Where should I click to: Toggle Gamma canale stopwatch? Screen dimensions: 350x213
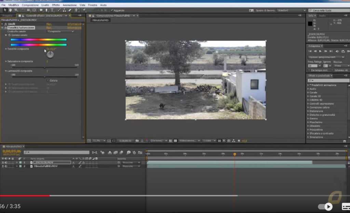coord(9,35)
